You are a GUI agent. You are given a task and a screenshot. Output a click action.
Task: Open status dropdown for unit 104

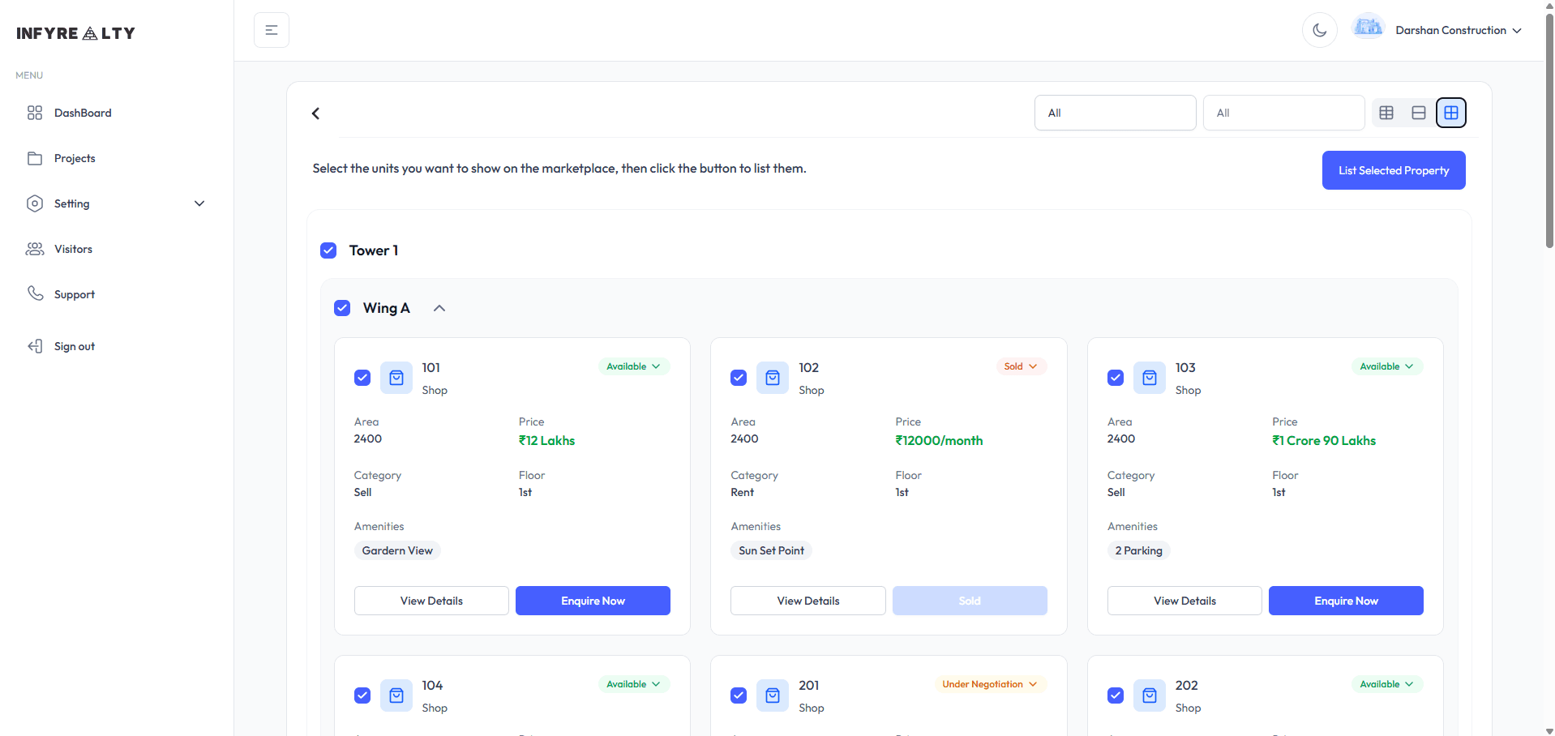634,684
